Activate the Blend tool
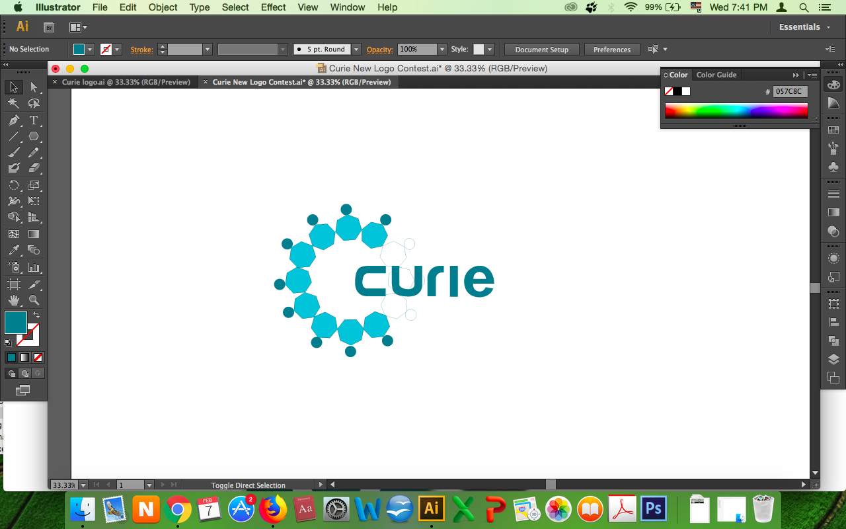 coord(34,250)
